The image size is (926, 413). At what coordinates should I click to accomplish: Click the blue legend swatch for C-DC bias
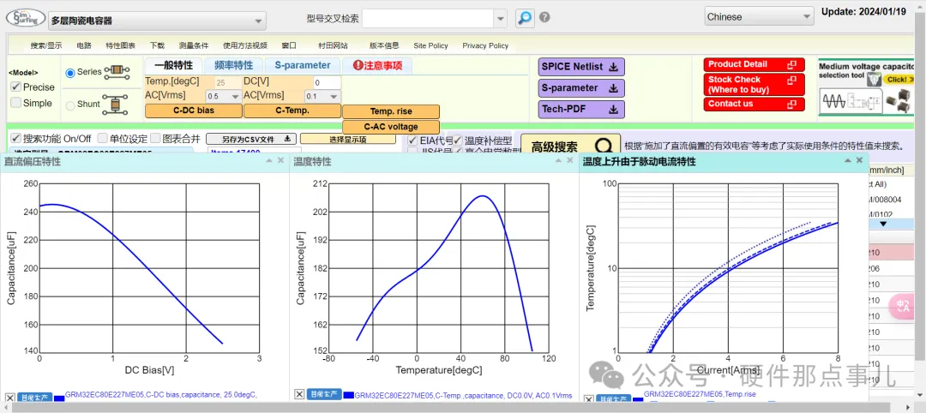(x=59, y=398)
